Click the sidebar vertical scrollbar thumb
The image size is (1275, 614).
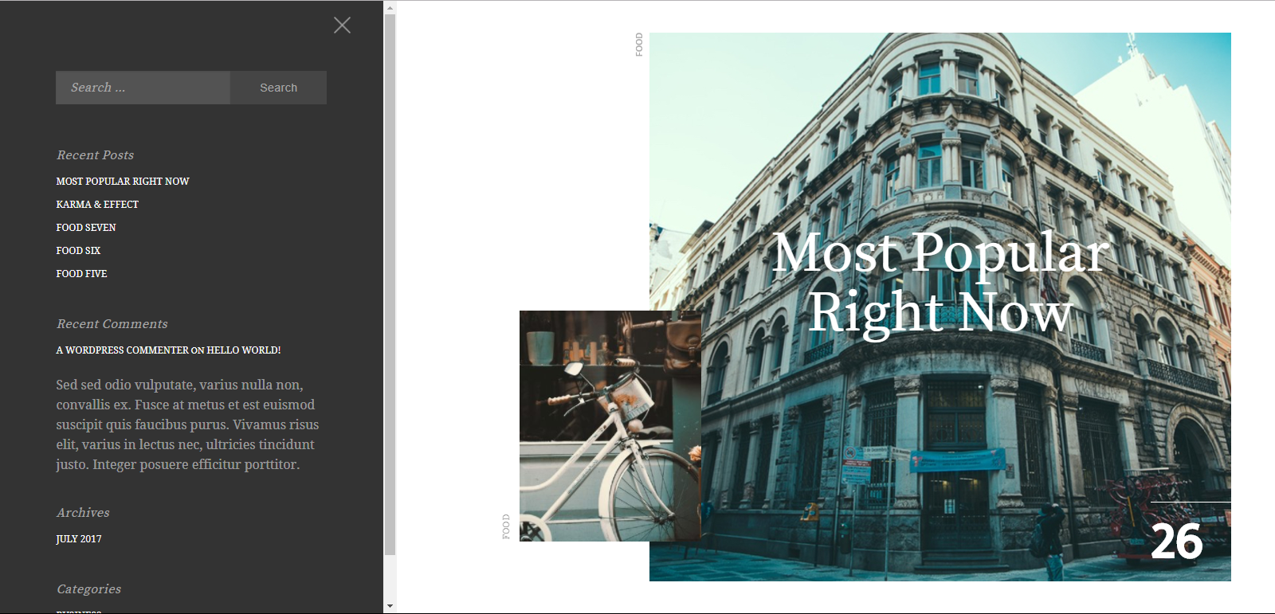point(390,279)
